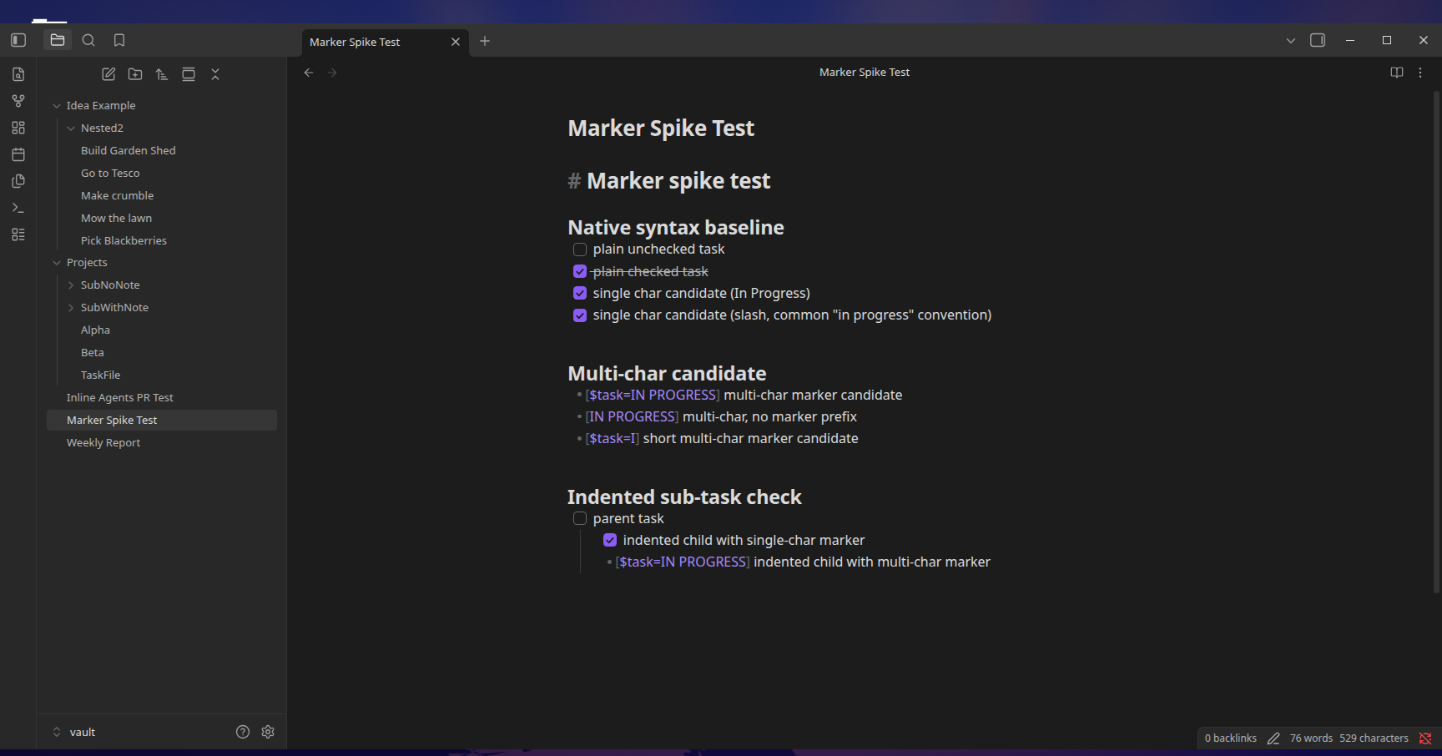1442x756 pixels.
Task: Open the file explorer pane icon
Action: pyautogui.click(x=58, y=40)
